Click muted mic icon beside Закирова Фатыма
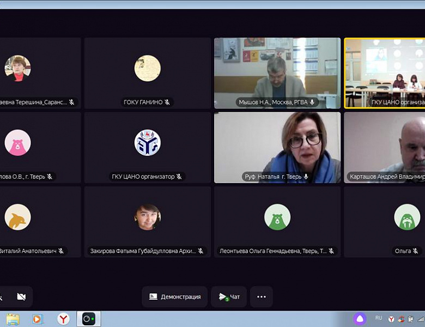The height and width of the screenshot is (327, 425). point(201,251)
